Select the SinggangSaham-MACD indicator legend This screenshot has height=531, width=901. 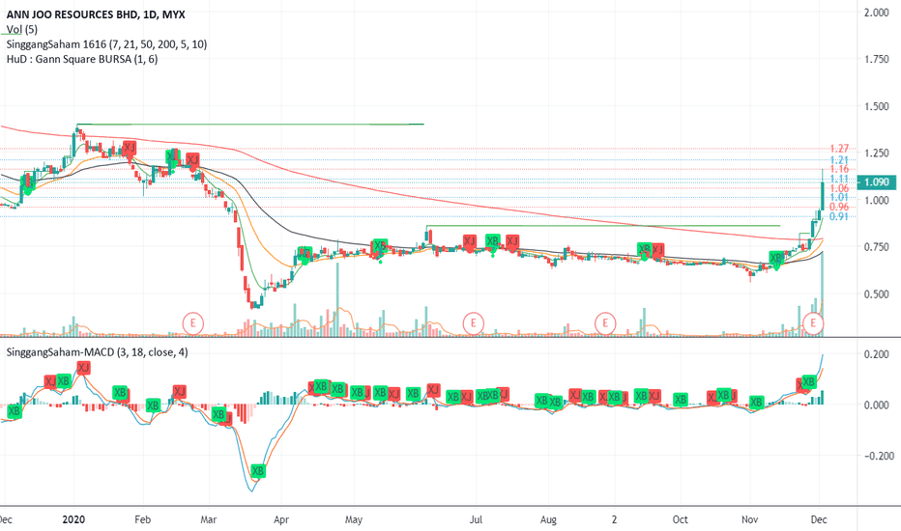(x=97, y=351)
